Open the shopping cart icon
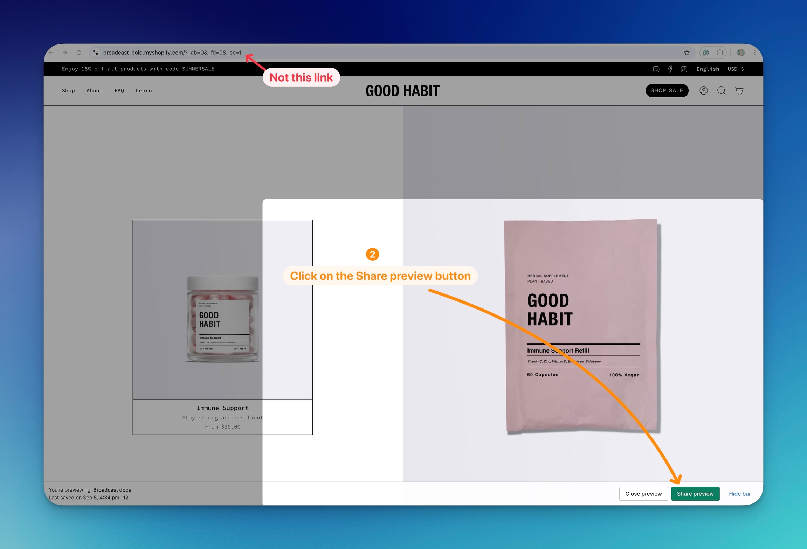Viewport: 807px width, 549px height. 739,91
